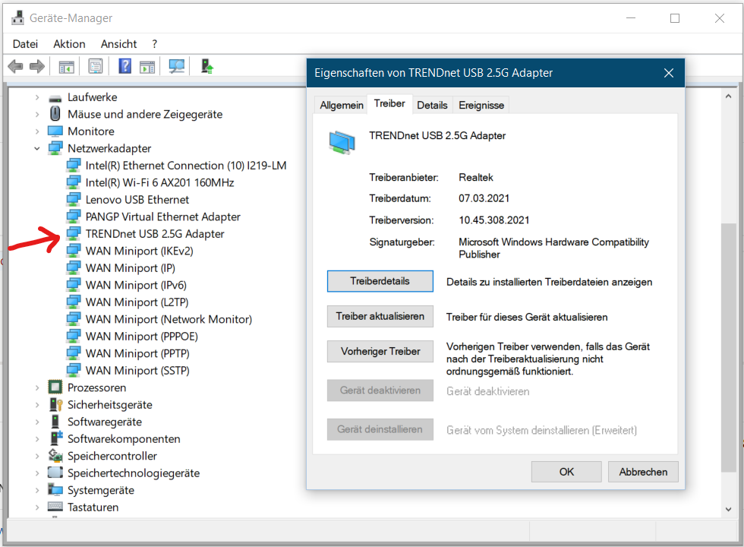Cancel the dialog with Abbrechen
This screenshot has width=744, height=547.
click(x=643, y=472)
